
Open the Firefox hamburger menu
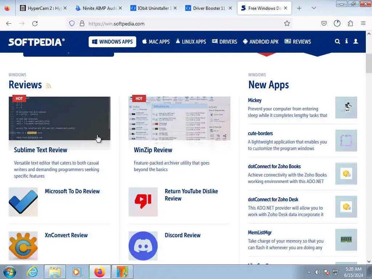(363, 23)
